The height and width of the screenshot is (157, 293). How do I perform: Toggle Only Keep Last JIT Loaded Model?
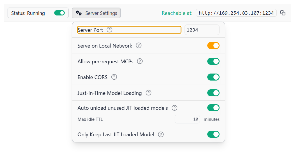click(213, 134)
